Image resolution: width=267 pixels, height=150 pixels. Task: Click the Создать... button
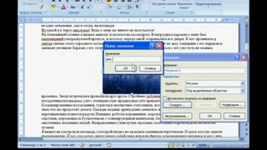point(177,105)
